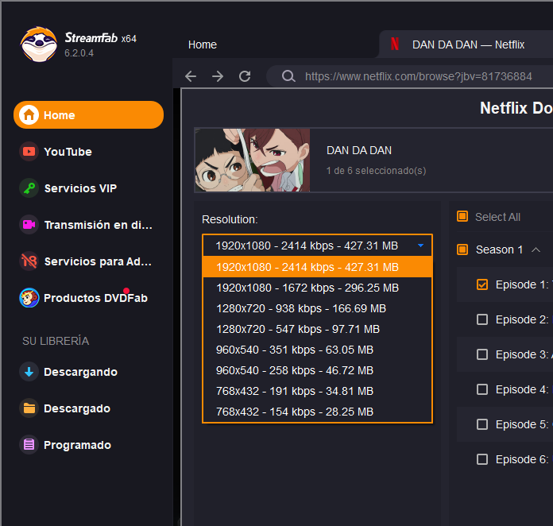Click the YouTube play icon in sidebar
Image resolution: width=553 pixels, height=526 pixels.
tap(29, 151)
